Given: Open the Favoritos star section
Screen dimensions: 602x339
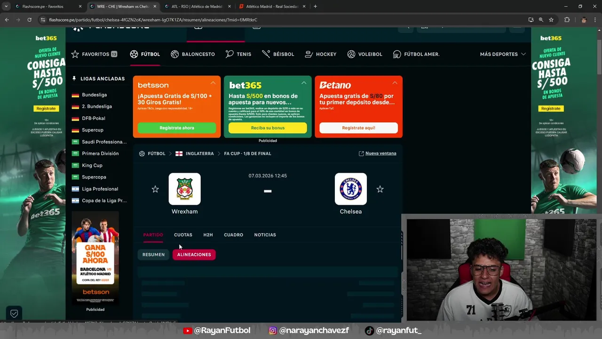Looking at the screenshot, I should click(x=94, y=54).
